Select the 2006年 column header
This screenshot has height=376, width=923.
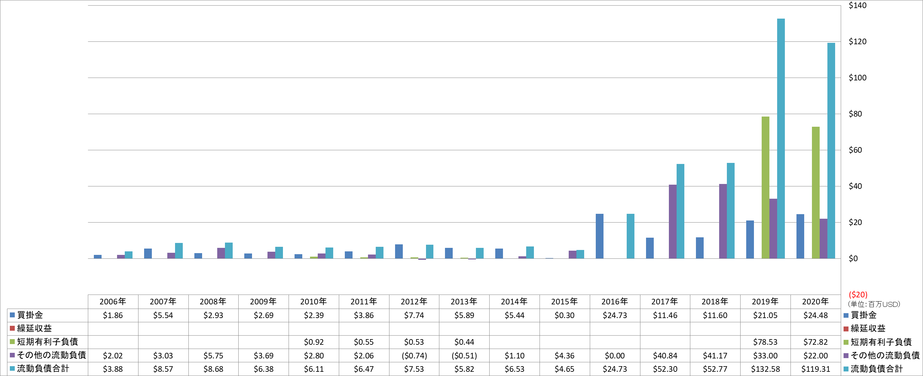(x=113, y=302)
